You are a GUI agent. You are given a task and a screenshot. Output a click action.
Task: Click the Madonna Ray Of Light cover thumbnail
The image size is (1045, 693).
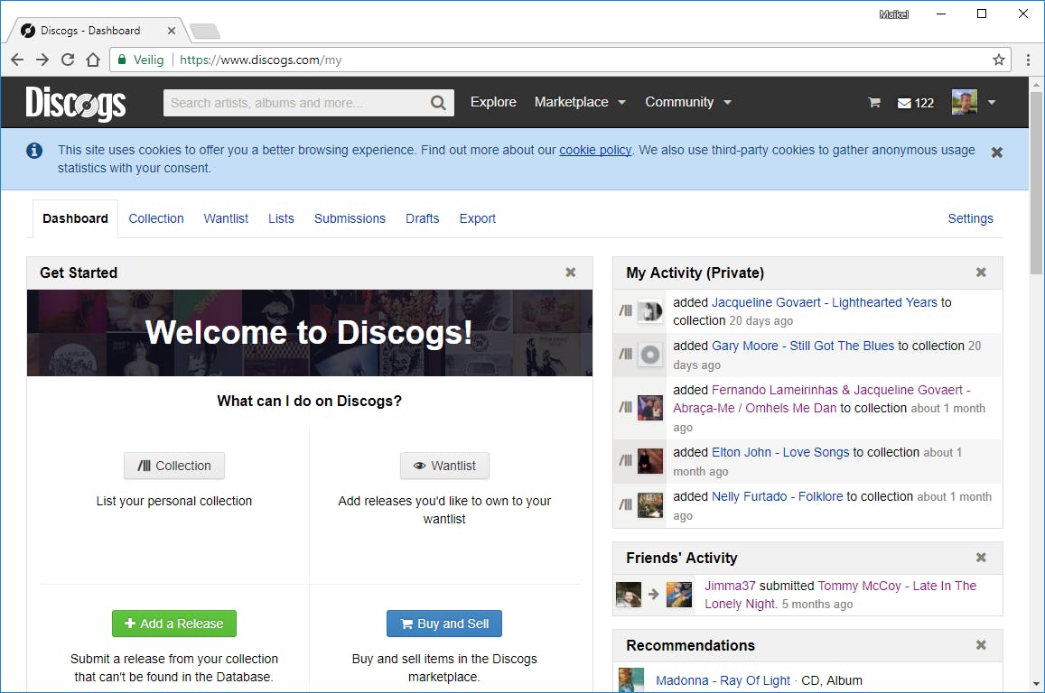click(x=631, y=679)
